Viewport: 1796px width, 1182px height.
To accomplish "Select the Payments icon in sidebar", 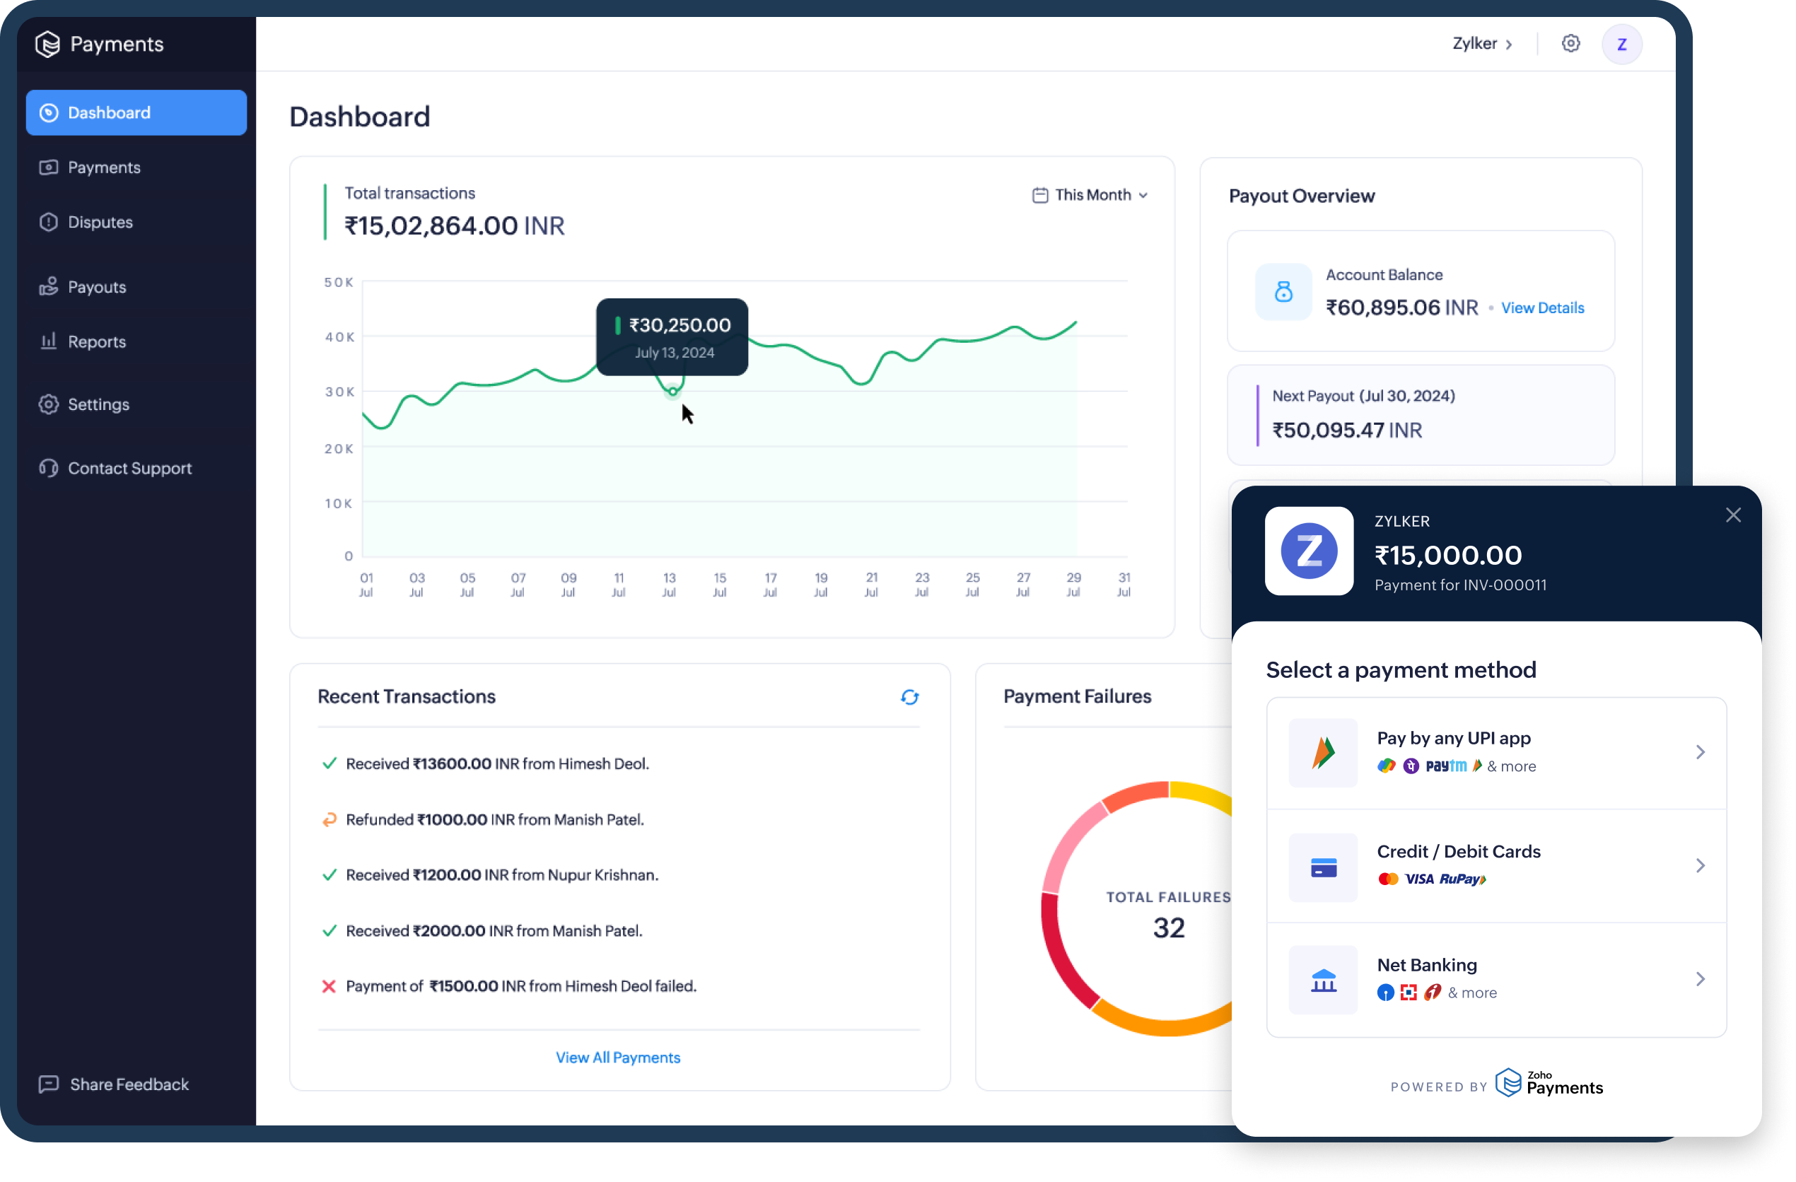I will click(x=48, y=167).
